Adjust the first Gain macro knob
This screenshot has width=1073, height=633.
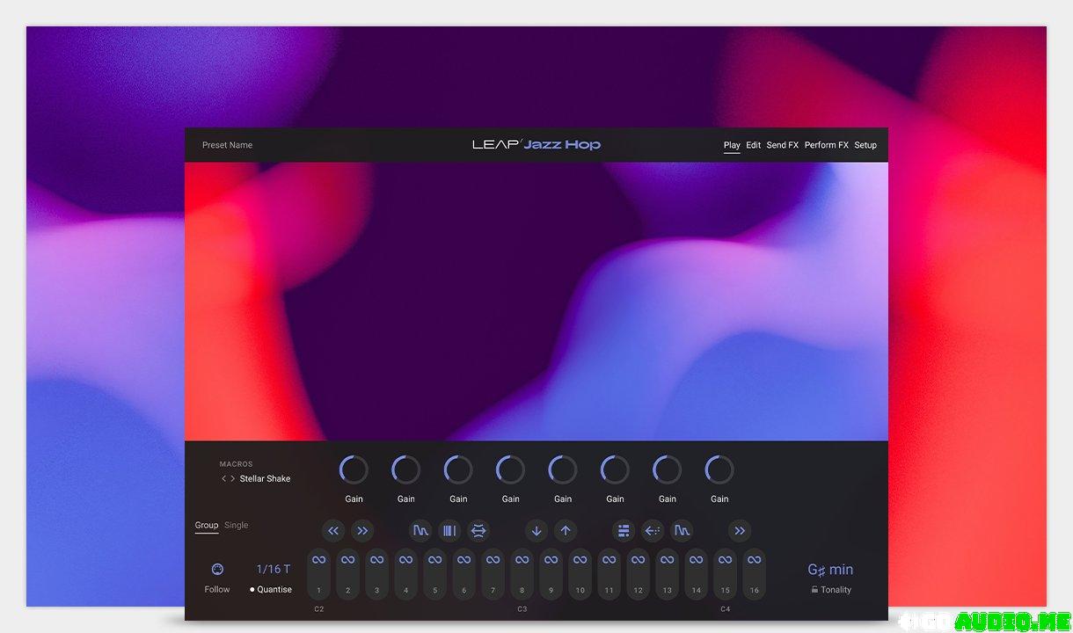[354, 470]
